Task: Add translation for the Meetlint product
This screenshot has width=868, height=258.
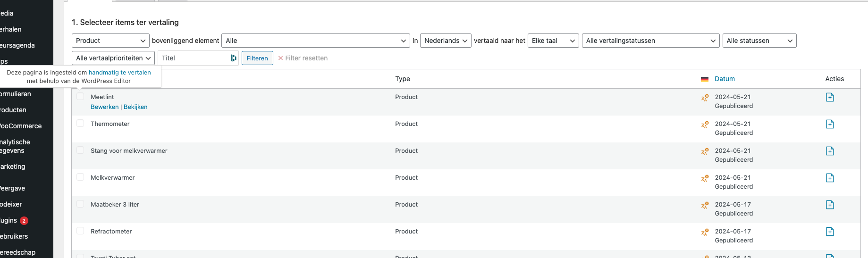Action: point(830,97)
